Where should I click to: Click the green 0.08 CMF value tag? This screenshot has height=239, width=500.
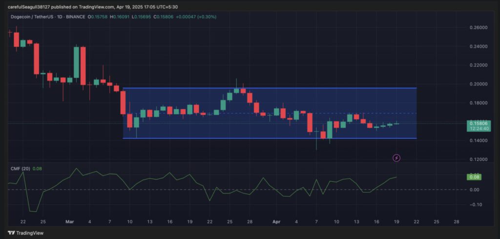473,177
